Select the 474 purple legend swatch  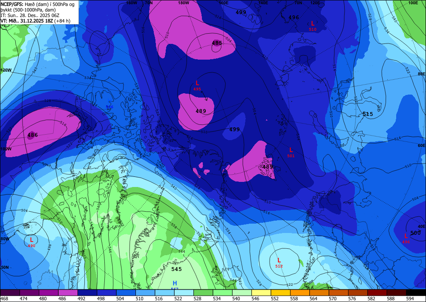coord(29,293)
